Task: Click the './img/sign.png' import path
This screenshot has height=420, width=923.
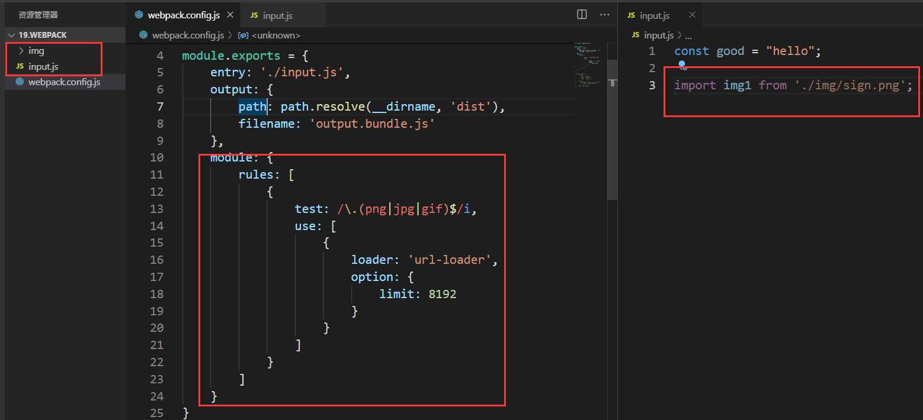Action: (850, 85)
